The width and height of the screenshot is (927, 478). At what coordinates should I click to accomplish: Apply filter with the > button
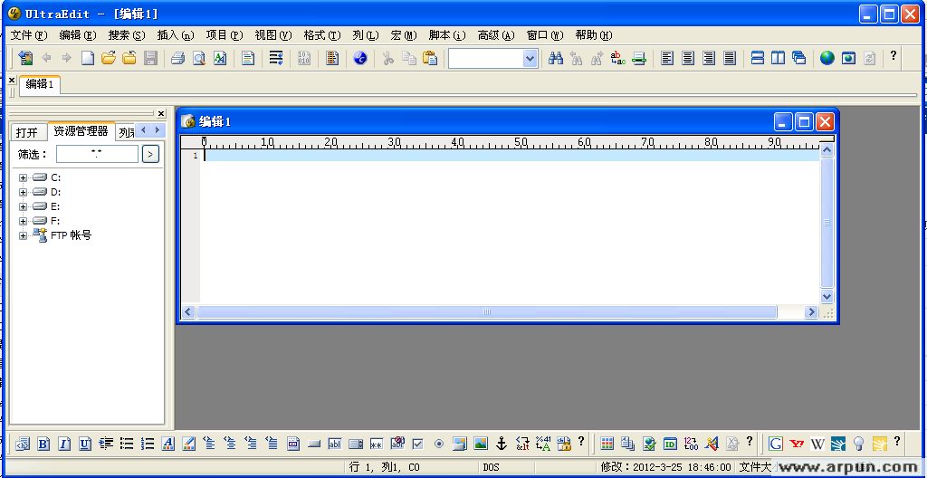151,155
